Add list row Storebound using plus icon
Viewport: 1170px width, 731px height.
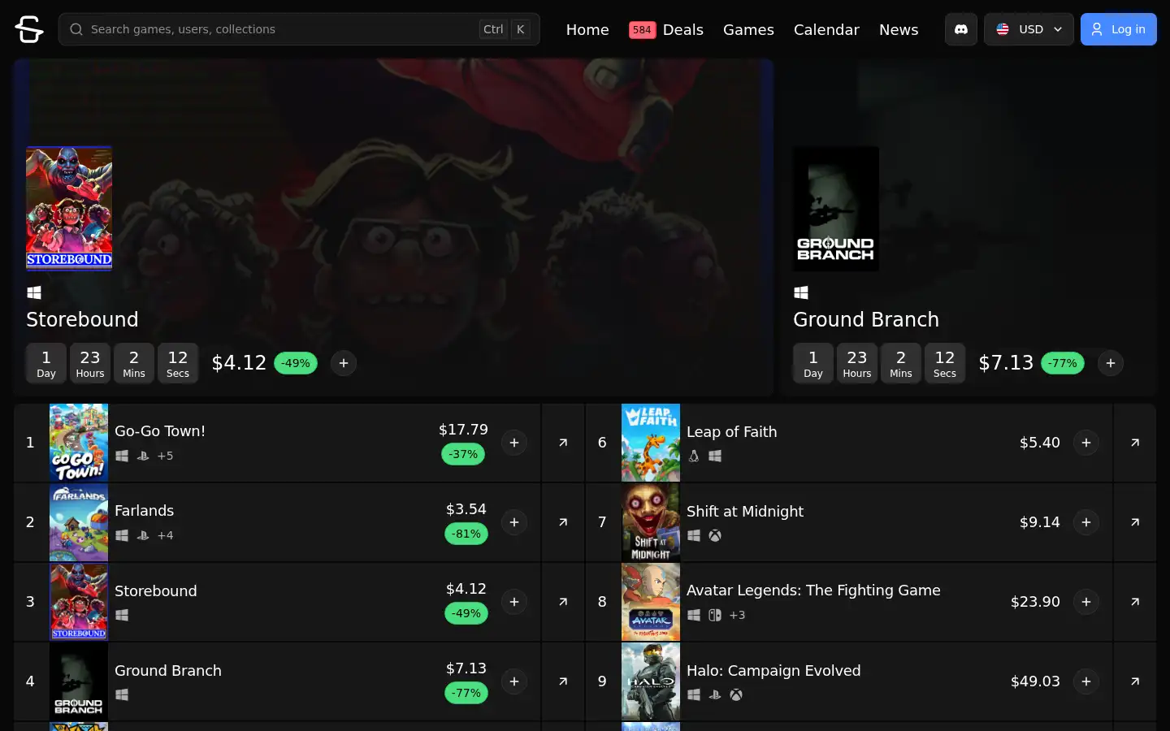pyautogui.click(x=514, y=602)
